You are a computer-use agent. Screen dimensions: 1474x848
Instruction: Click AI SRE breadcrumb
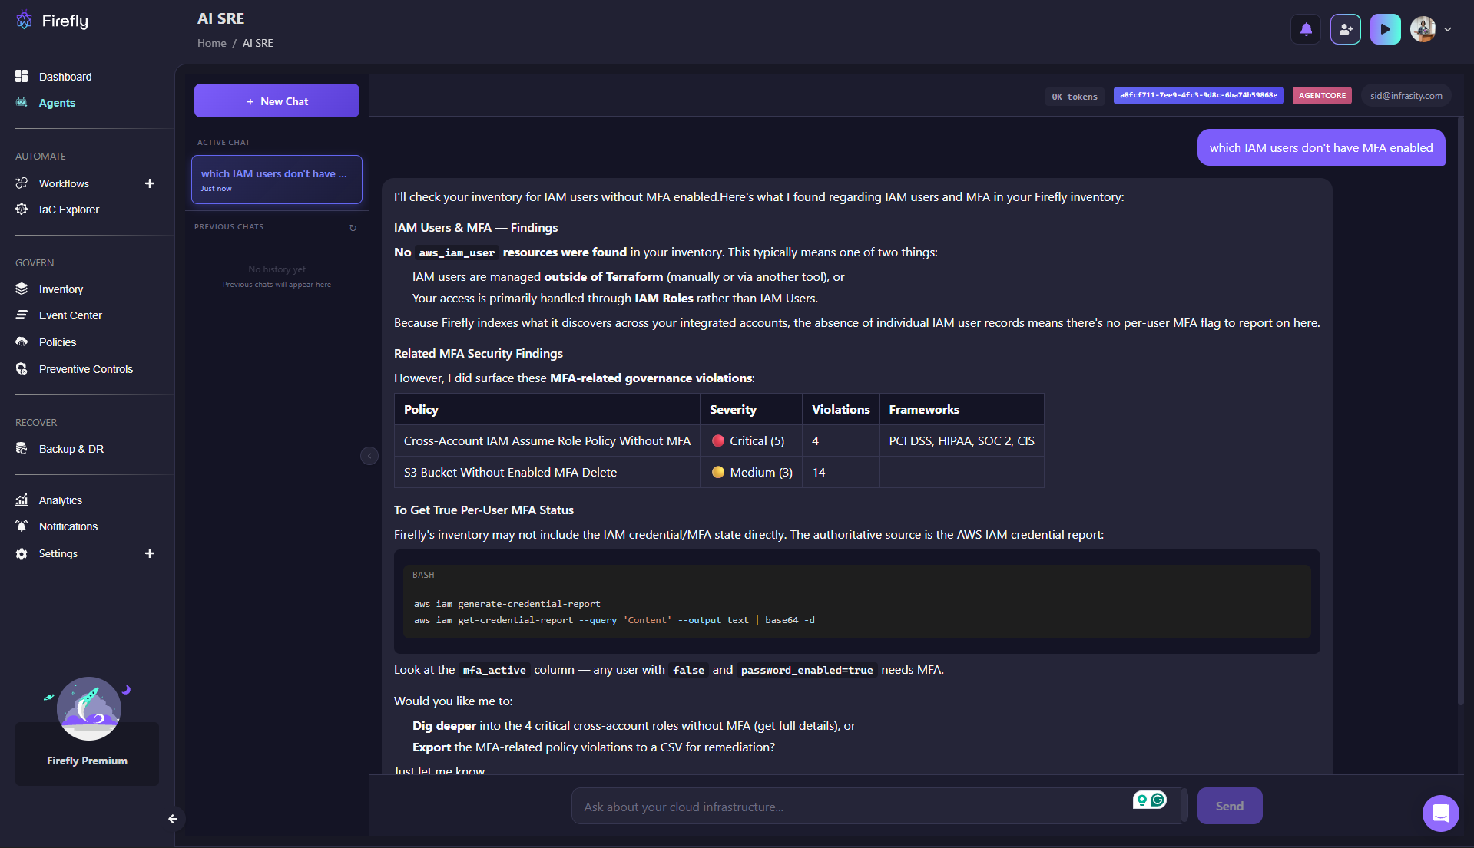(x=258, y=43)
